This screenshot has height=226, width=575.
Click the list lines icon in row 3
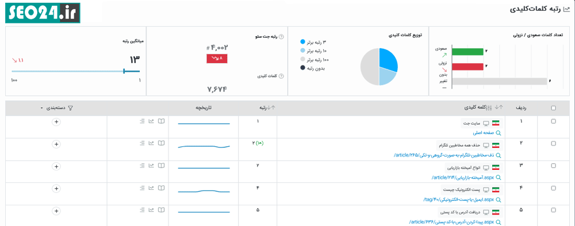tap(142, 166)
